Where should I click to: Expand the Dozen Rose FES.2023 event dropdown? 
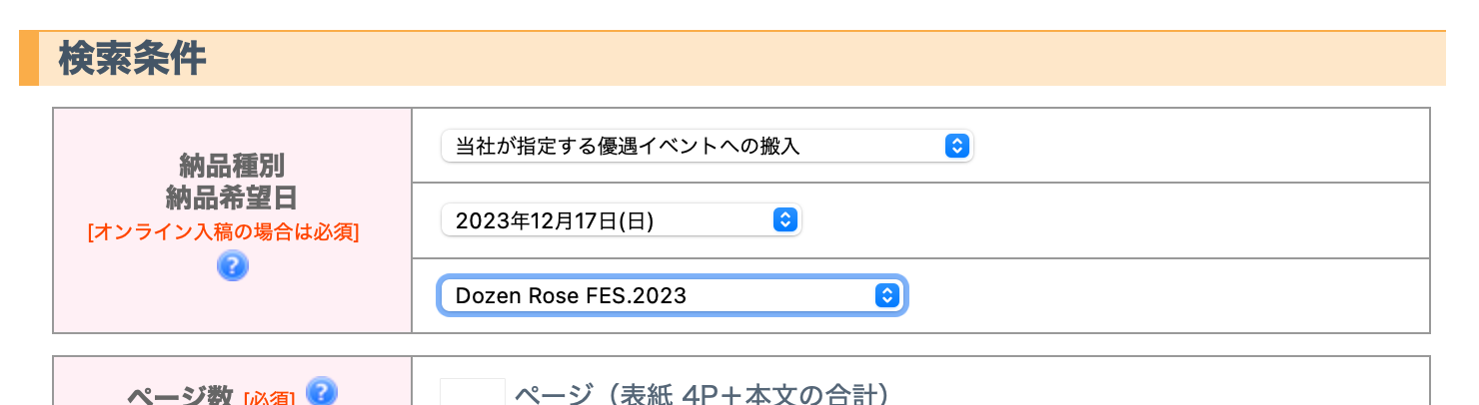click(x=672, y=295)
